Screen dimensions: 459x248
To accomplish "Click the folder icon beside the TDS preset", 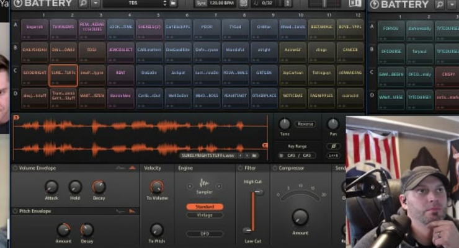I will pyautogui.click(x=172, y=4).
